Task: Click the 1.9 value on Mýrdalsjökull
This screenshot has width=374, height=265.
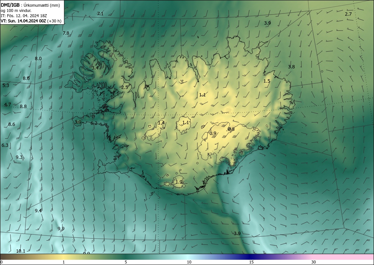Action: click(179, 182)
